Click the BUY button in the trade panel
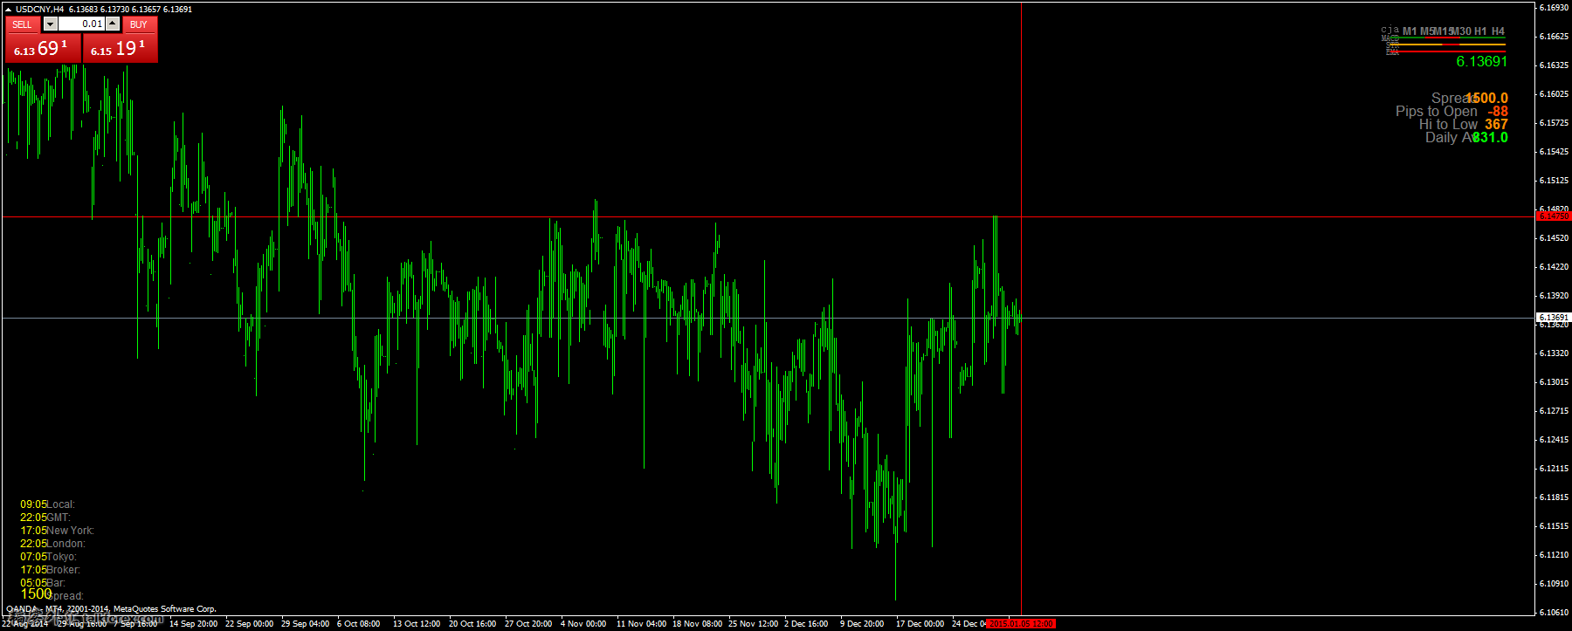Screen dimensions: 1572x631 (139, 24)
